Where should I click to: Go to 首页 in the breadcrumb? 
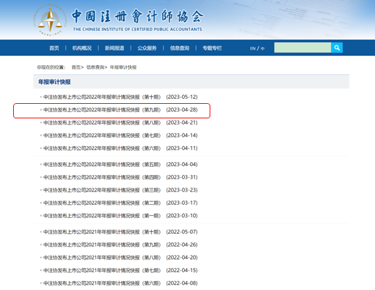click(x=76, y=67)
